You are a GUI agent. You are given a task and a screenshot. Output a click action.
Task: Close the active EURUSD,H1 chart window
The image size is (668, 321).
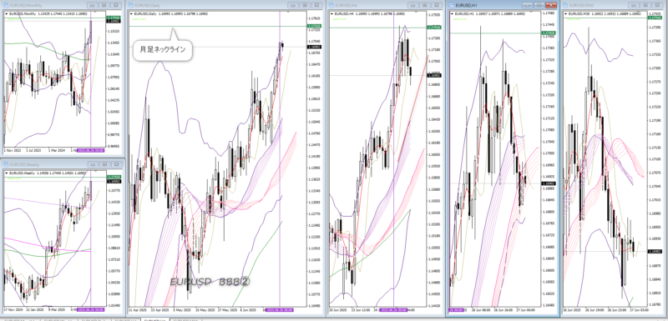(551, 6)
